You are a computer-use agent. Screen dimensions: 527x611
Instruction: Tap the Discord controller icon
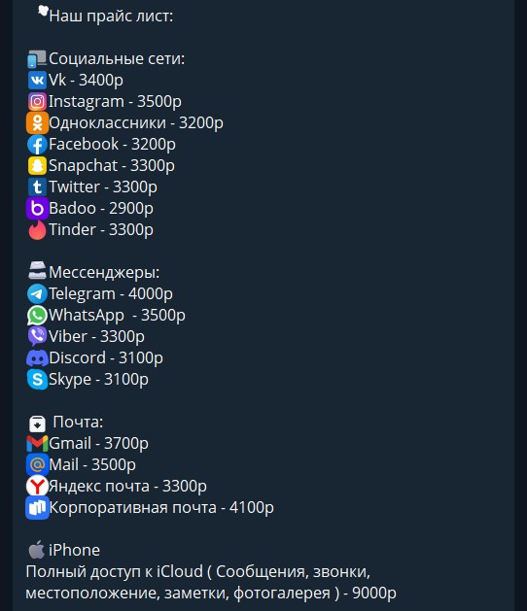point(37,358)
